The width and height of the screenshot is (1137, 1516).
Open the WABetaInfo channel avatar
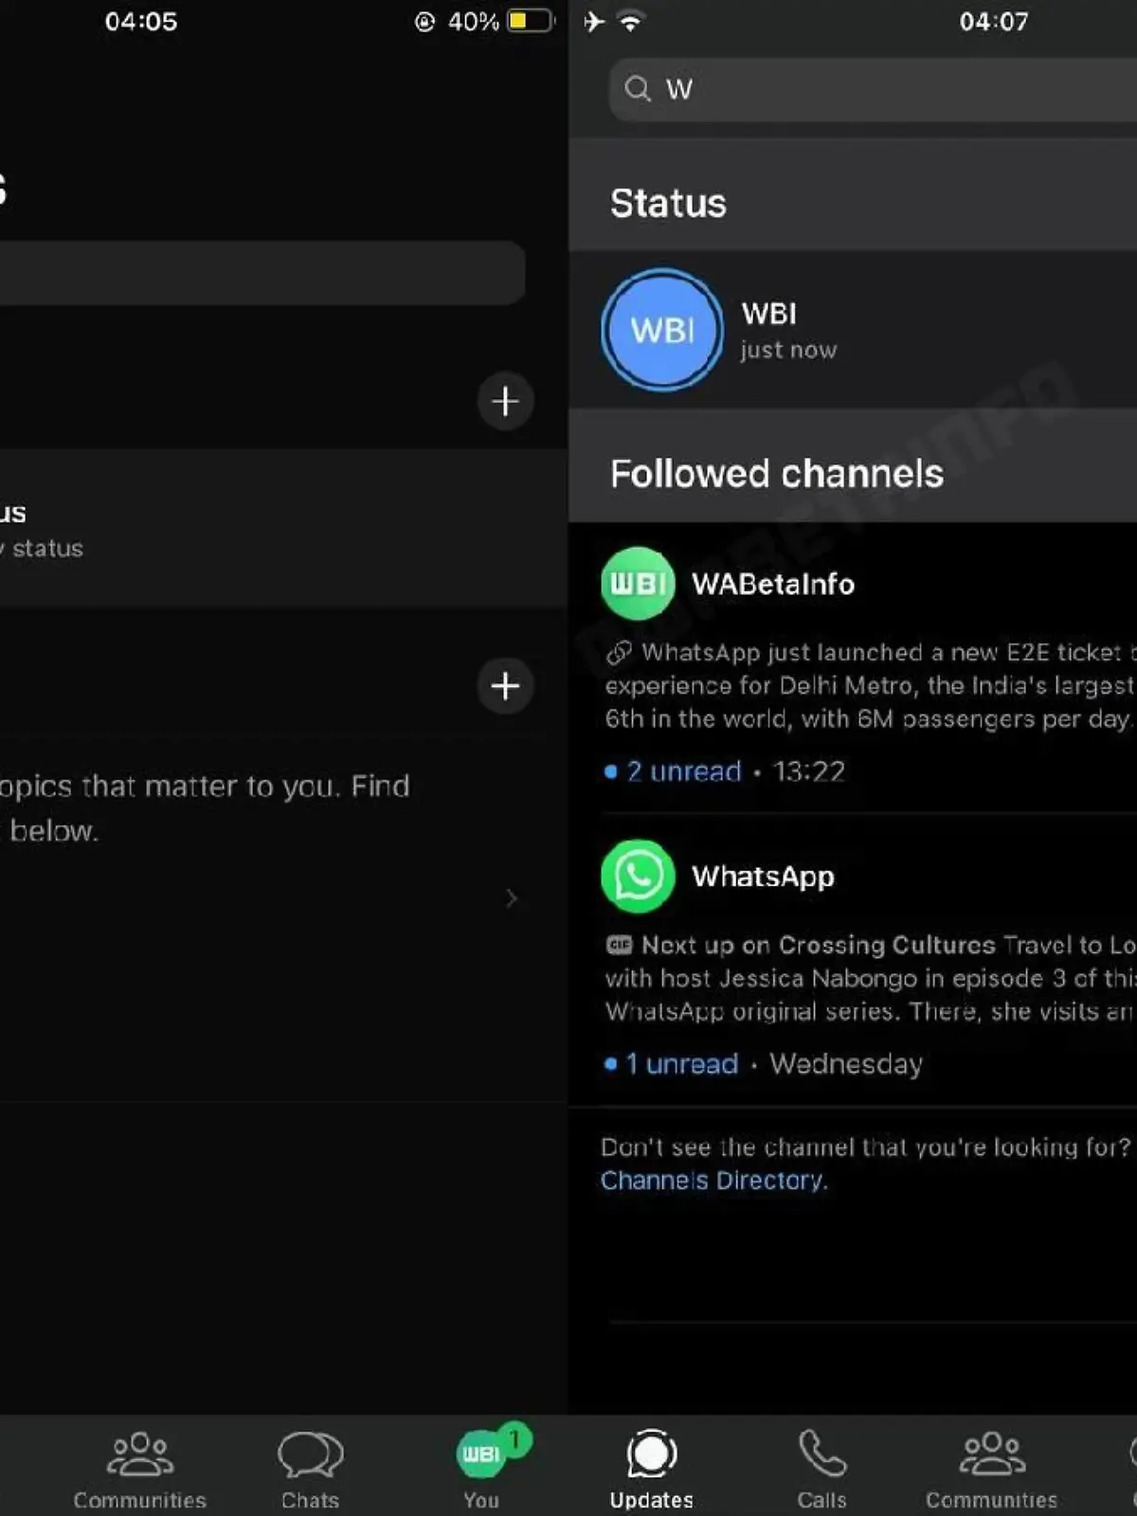pos(638,584)
